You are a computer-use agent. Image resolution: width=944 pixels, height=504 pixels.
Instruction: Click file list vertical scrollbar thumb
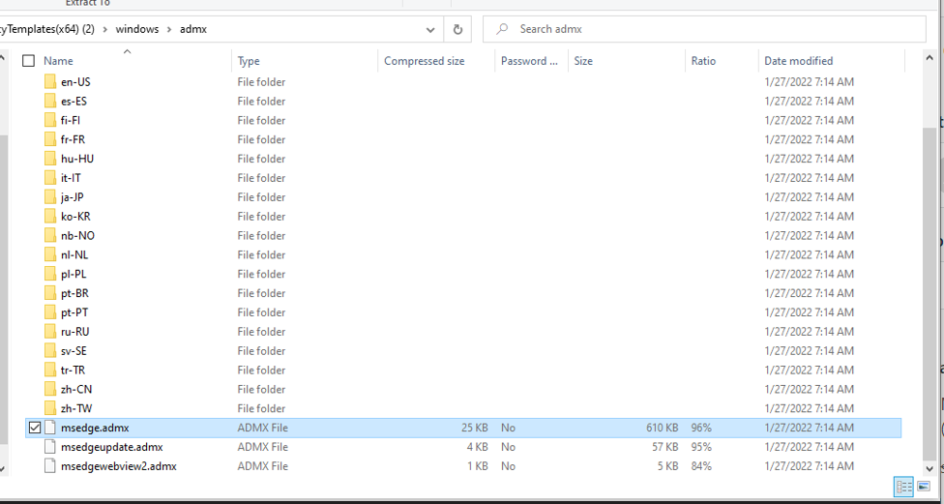click(x=930, y=293)
